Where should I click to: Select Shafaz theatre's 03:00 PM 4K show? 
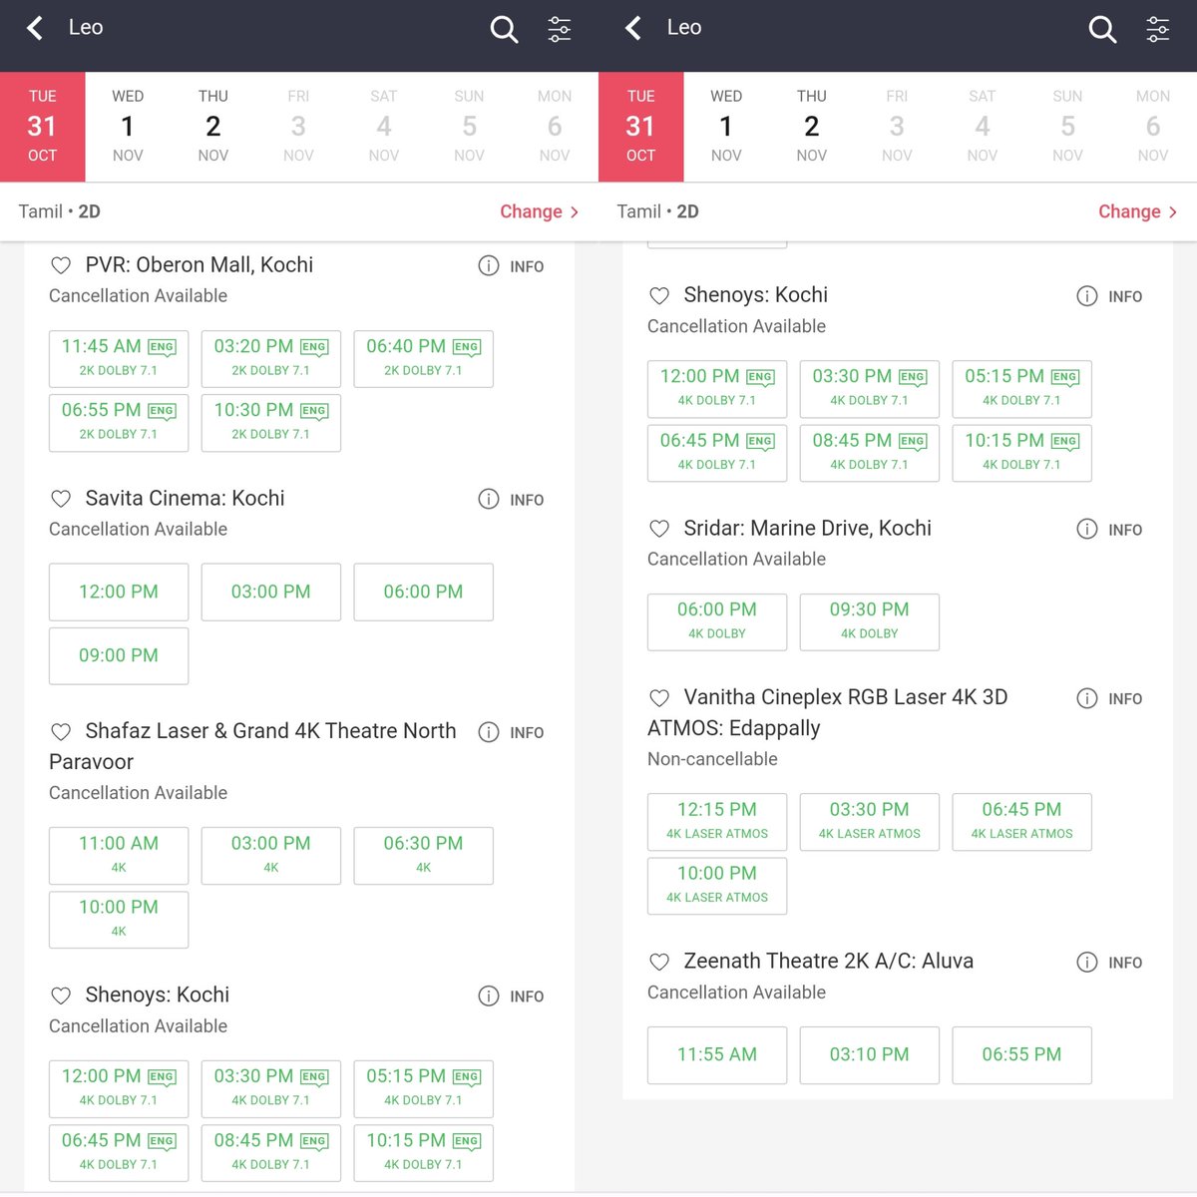click(x=271, y=856)
